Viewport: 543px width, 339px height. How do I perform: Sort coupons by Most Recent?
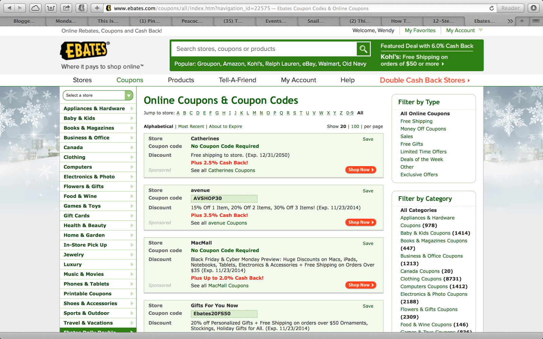point(191,126)
